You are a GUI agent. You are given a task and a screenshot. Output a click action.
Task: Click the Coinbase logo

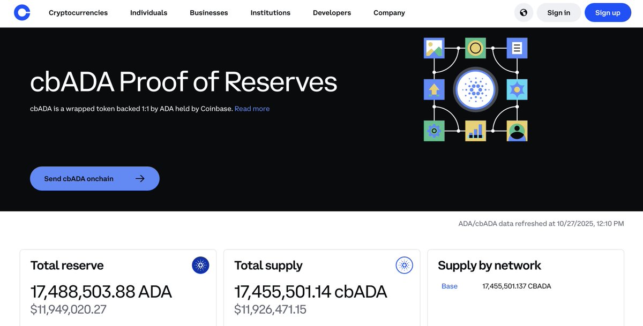tap(22, 12)
